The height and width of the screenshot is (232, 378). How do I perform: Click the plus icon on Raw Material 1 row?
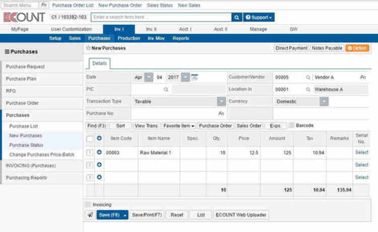pos(99,153)
